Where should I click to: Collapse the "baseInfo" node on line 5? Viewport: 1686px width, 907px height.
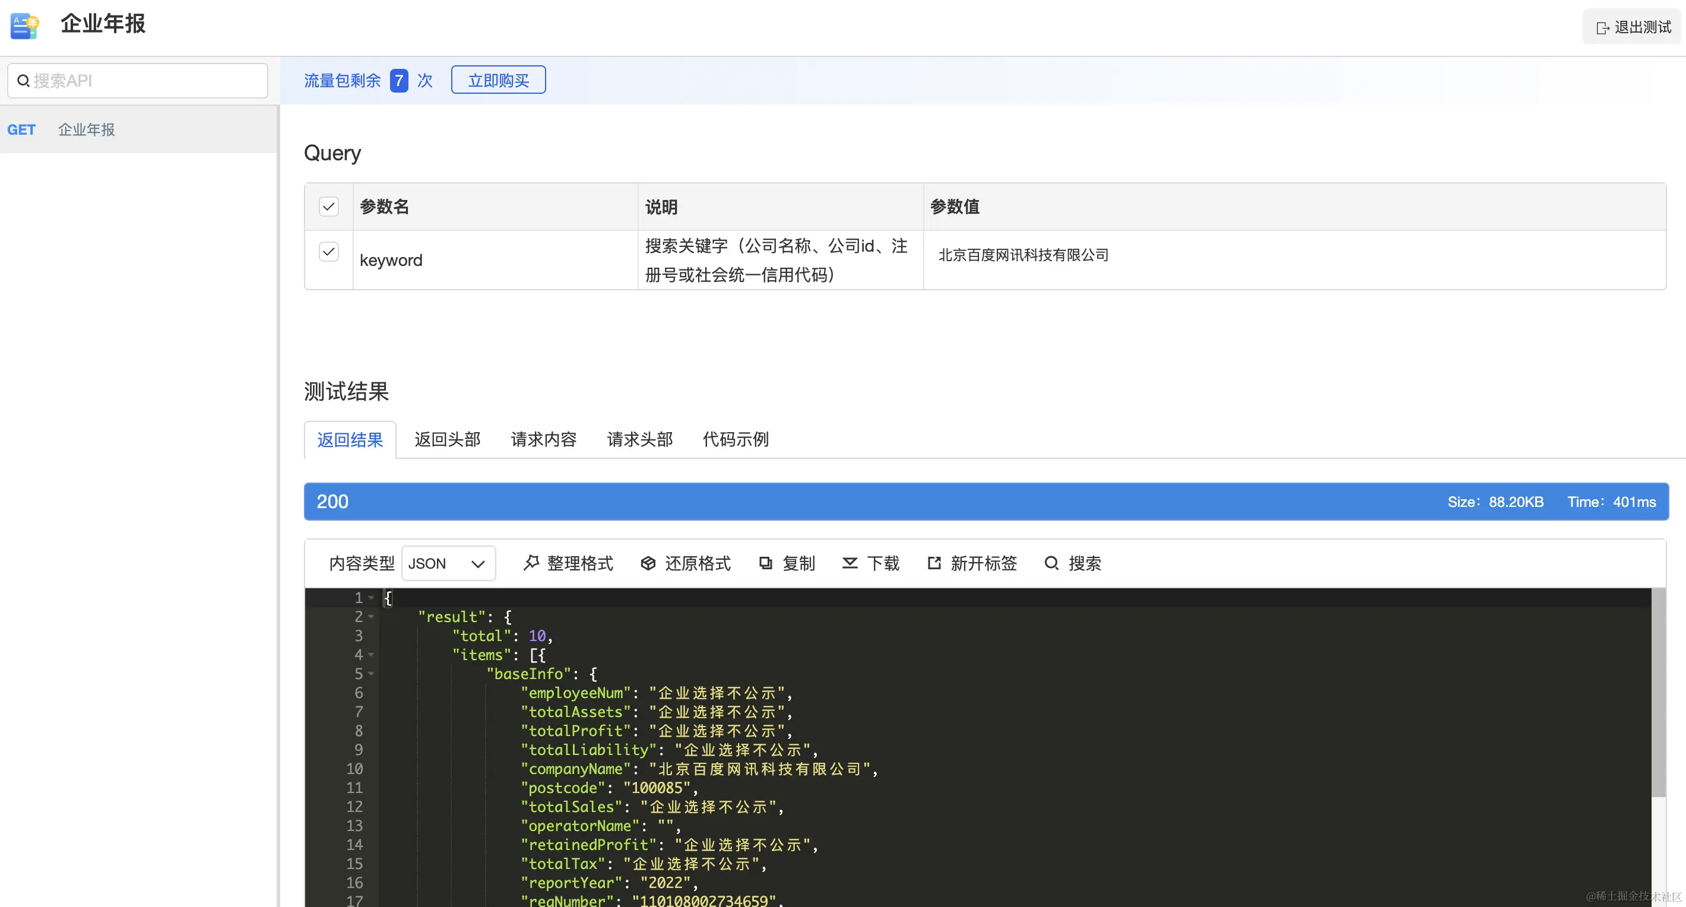(x=371, y=673)
